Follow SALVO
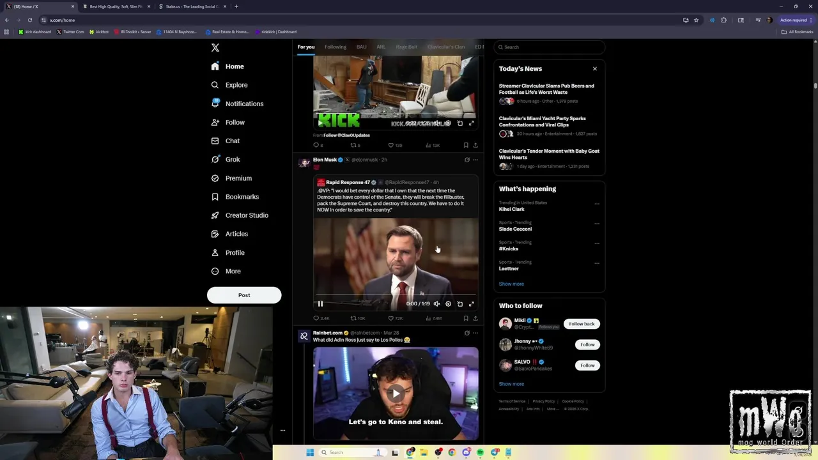 [587, 365]
